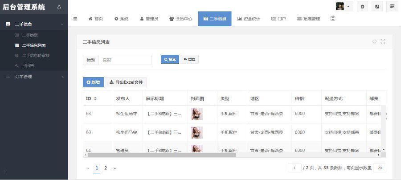Click the external link arrow icon in top bar
The width and height of the screenshot is (401, 180).
(377, 7)
